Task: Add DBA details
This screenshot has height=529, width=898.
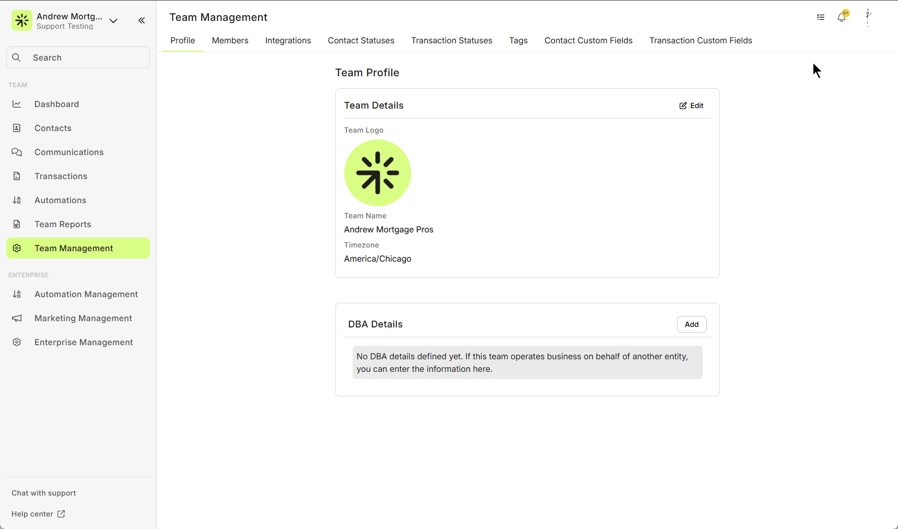Action: (691, 324)
